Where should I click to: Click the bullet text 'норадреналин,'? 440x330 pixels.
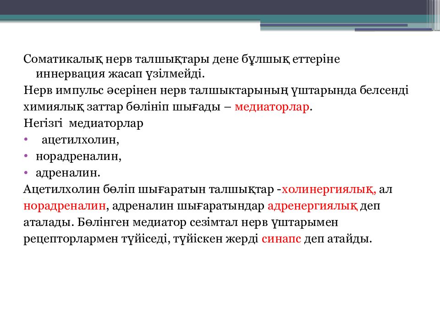click(78, 156)
